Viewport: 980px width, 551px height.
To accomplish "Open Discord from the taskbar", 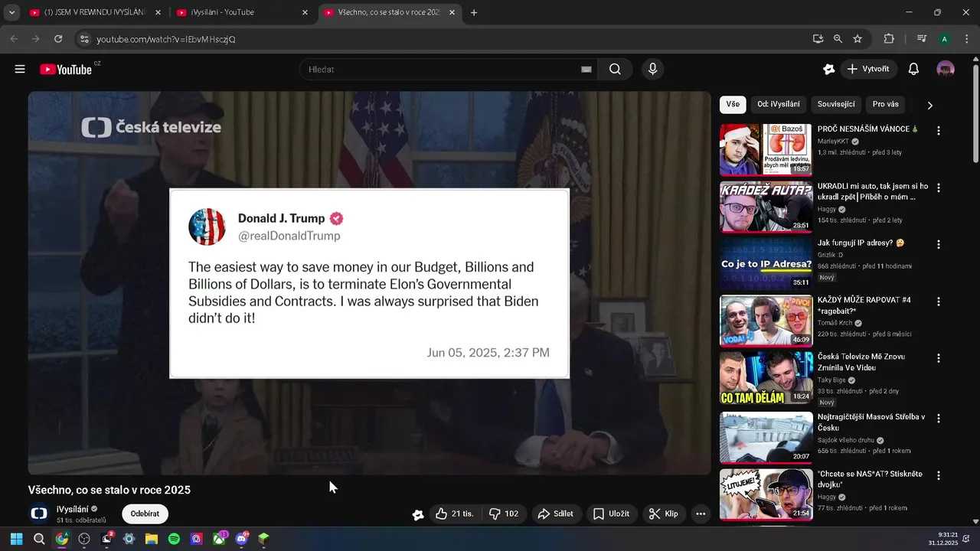I will click(241, 539).
